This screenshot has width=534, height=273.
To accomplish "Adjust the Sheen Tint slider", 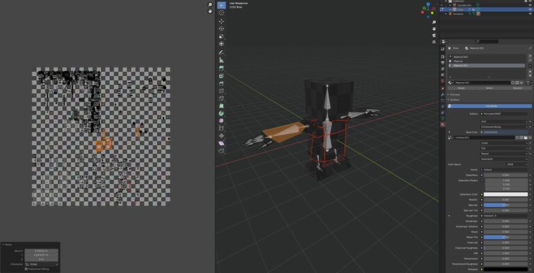I will [505, 237].
